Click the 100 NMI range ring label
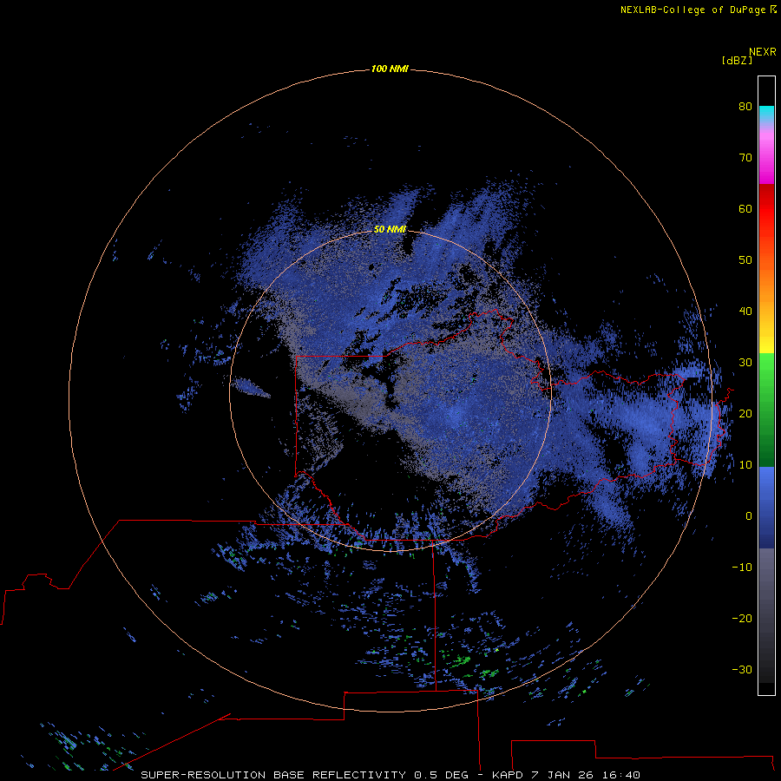The height and width of the screenshot is (781, 781). (390, 69)
